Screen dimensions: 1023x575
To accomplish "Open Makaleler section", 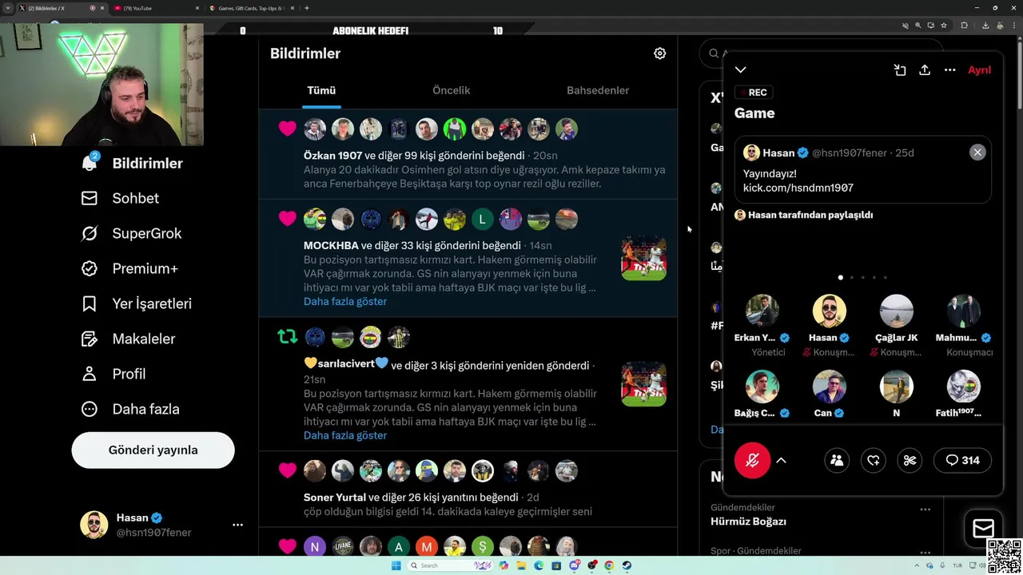I will pos(128,339).
